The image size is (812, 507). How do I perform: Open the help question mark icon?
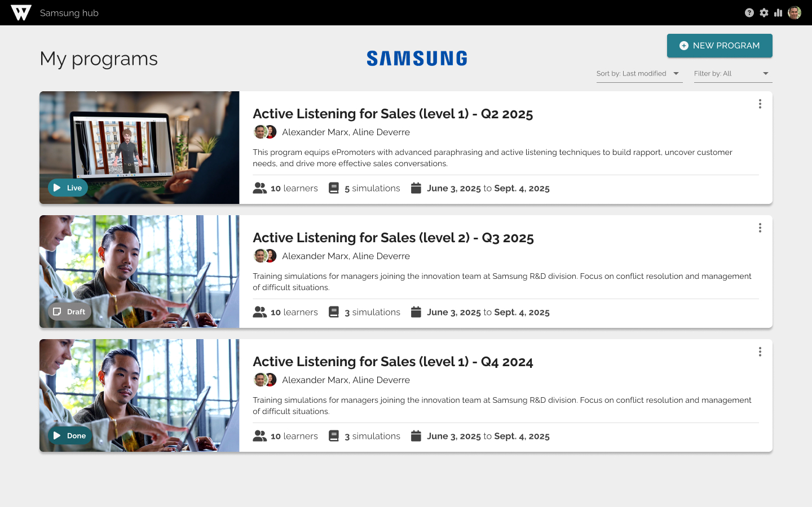point(749,13)
